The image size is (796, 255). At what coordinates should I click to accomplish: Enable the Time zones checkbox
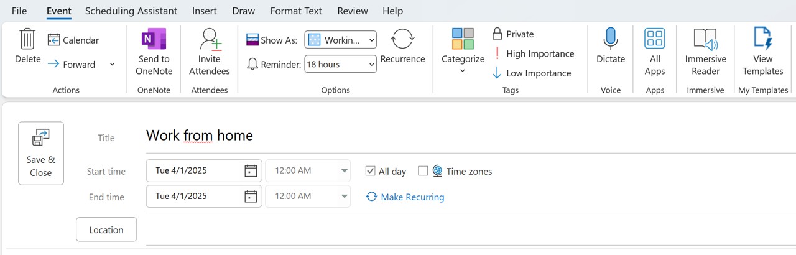[x=423, y=171]
